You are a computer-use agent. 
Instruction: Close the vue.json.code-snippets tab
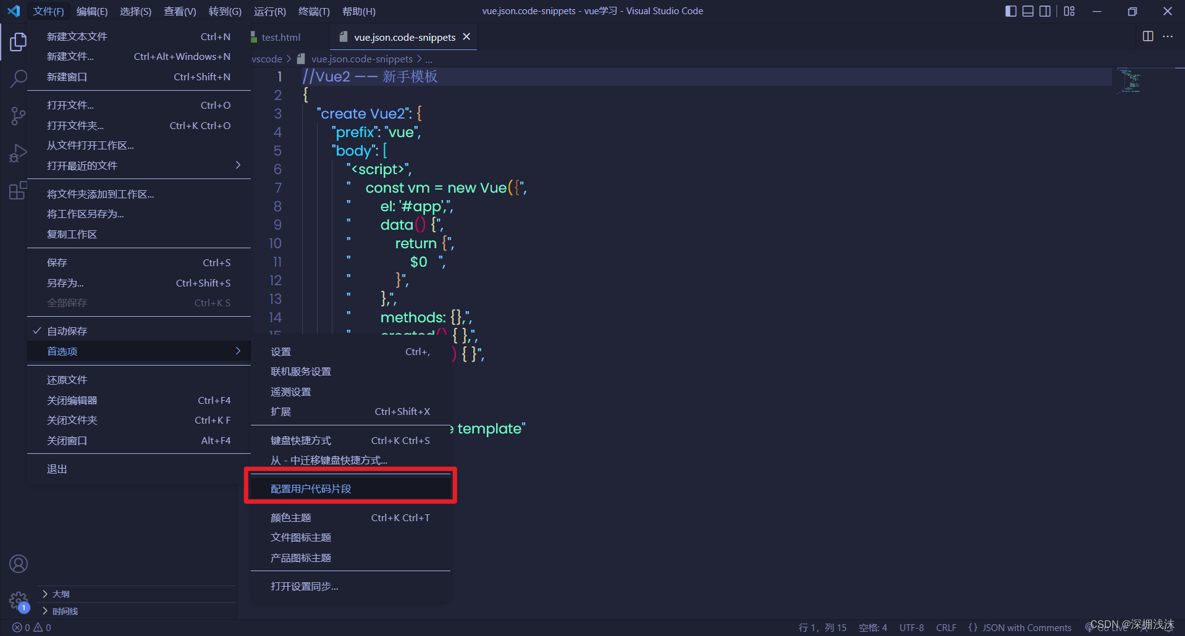(x=466, y=37)
